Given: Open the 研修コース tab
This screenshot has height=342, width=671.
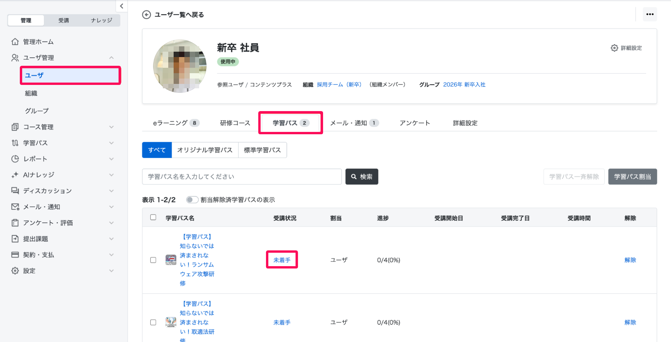Looking at the screenshot, I should tap(235, 123).
